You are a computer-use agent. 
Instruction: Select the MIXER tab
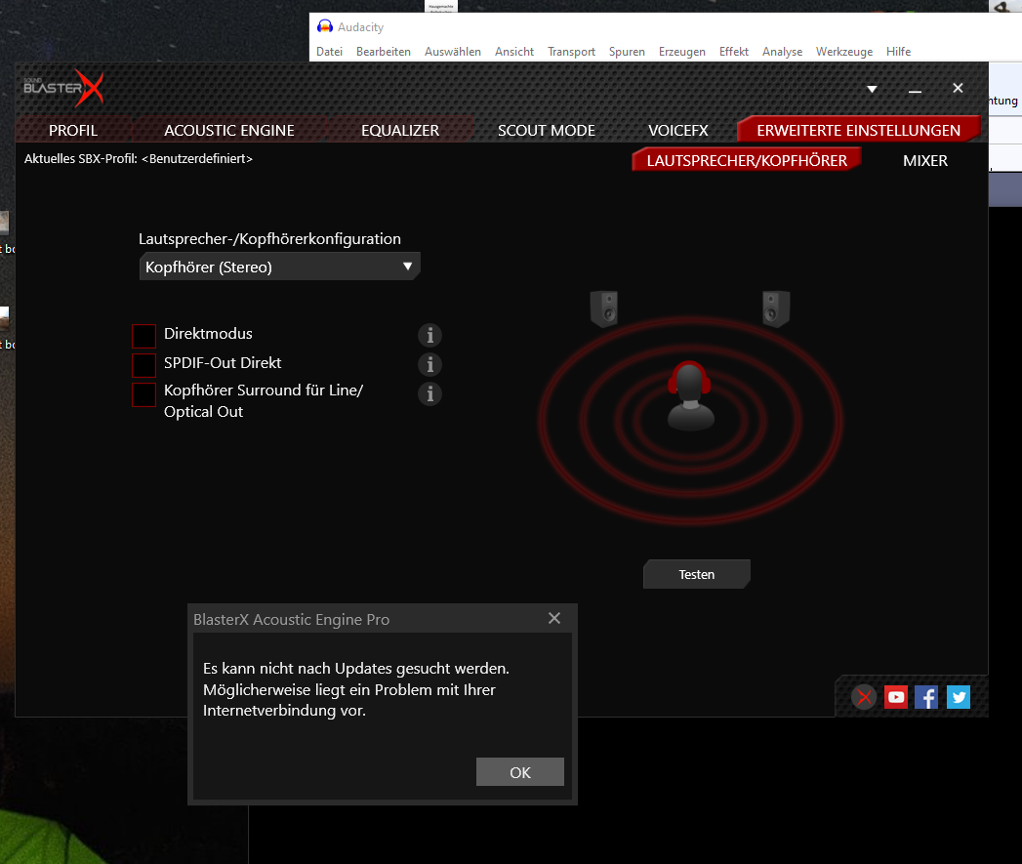click(x=924, y=160)
